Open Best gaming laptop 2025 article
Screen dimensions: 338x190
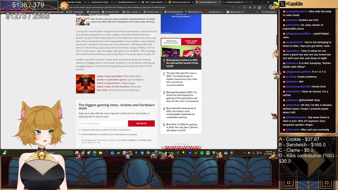coord(182,97)
